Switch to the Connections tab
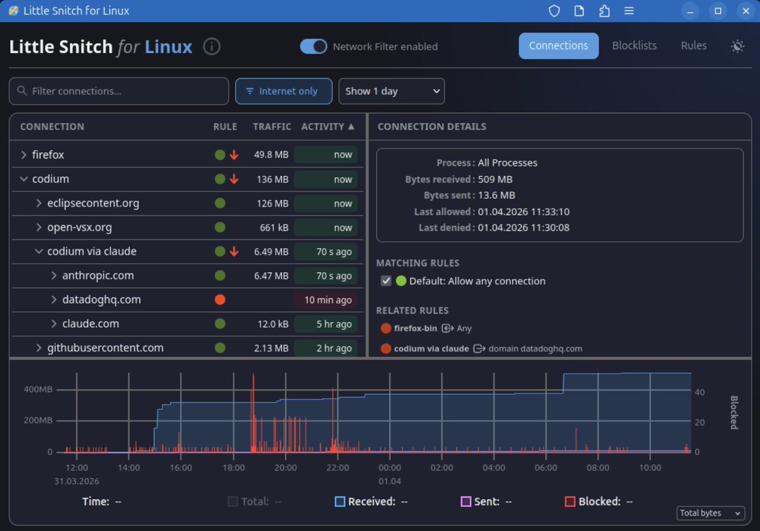The height and width of the screenshot is (531, 760). (559, 46)
